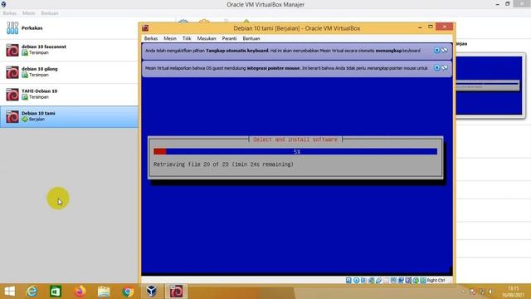The width and height of the screenshot is (531, 299).
Task: Open the Windows Store taskbar icon
Action: [x=56, y=292]
